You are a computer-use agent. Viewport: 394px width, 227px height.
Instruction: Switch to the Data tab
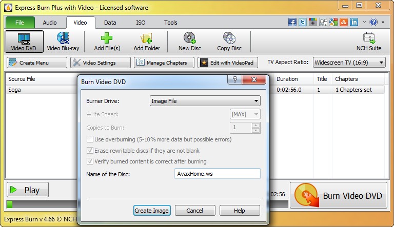[x=110, y=23]
